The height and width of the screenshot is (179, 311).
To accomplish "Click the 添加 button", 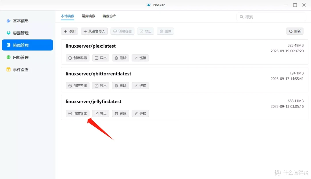I will pyautogui.click(x=69, y=31).
